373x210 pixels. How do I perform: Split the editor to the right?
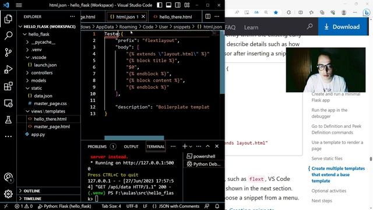(207, 16)
